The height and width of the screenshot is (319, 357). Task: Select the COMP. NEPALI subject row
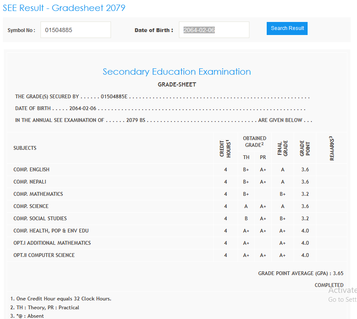pyautogui.click(x=30, y=182)
